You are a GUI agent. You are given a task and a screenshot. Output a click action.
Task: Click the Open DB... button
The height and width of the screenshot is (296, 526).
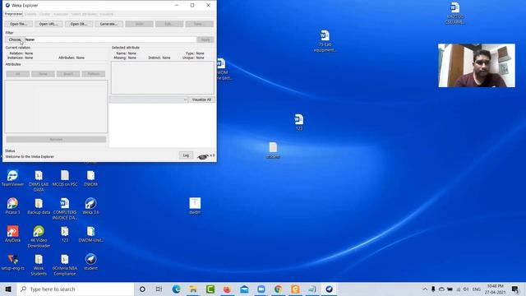point(79,24)
